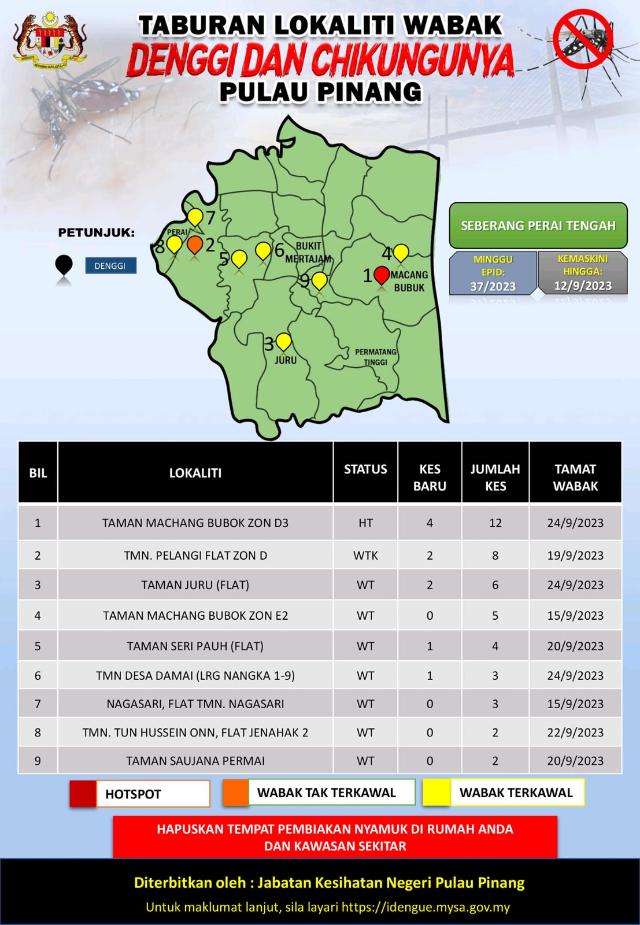Select the Taman Saujana Permai locality

(x=195, y=761)
